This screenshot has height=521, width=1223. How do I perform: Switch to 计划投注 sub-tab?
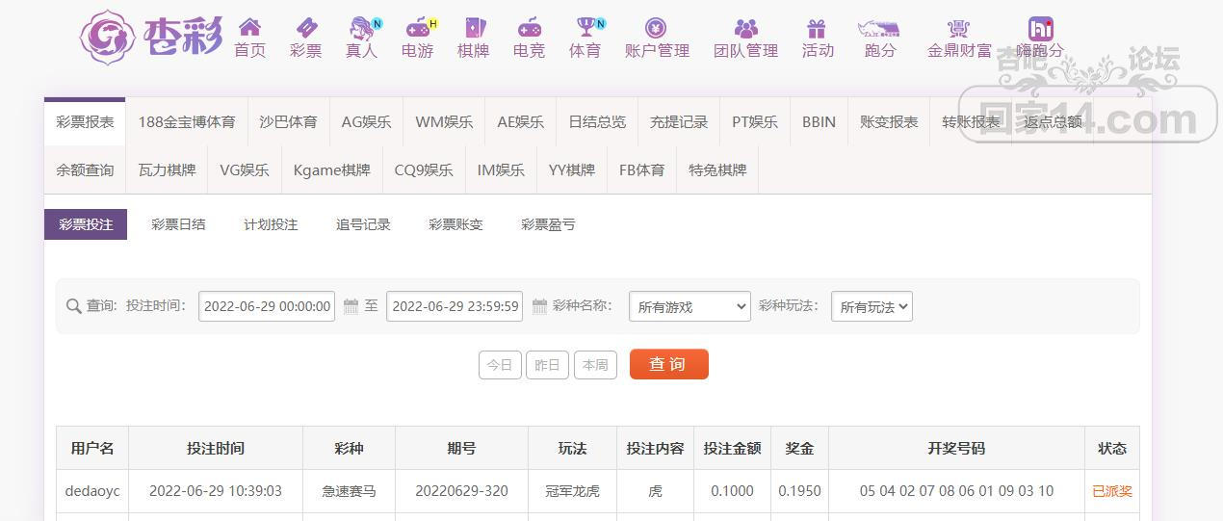tap(271, 224)
